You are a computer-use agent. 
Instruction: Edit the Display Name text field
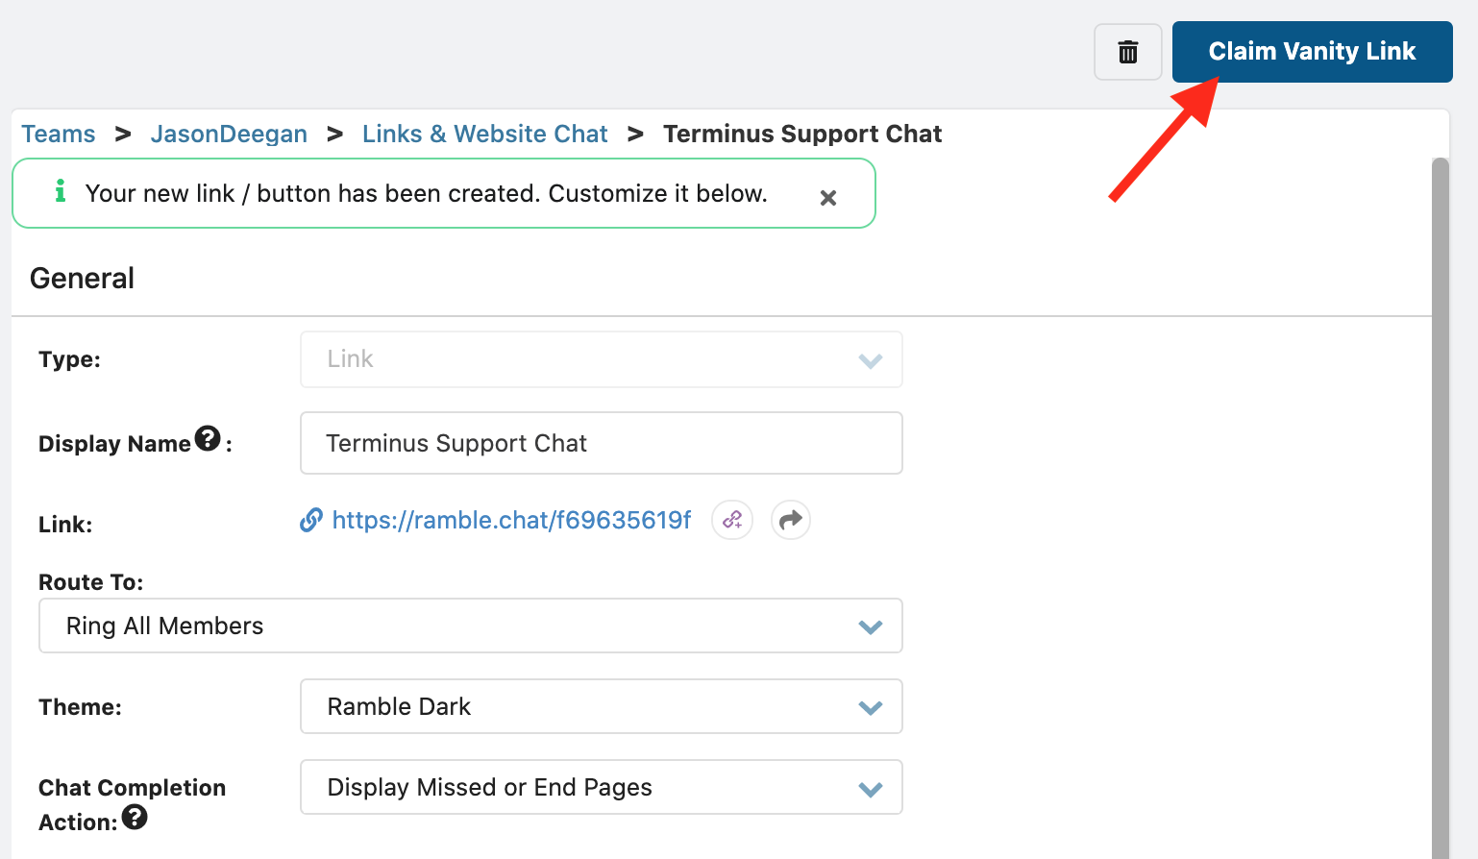602,443
